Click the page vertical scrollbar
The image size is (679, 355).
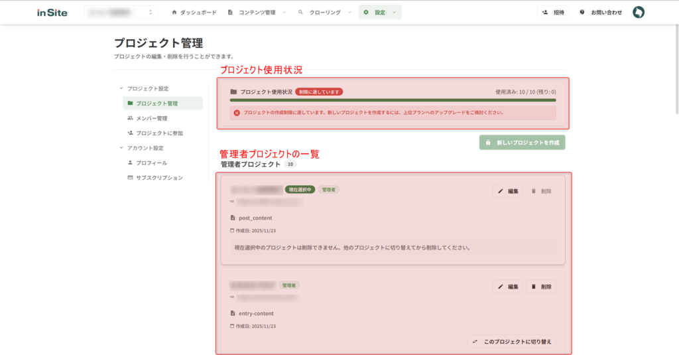point(676,70)
